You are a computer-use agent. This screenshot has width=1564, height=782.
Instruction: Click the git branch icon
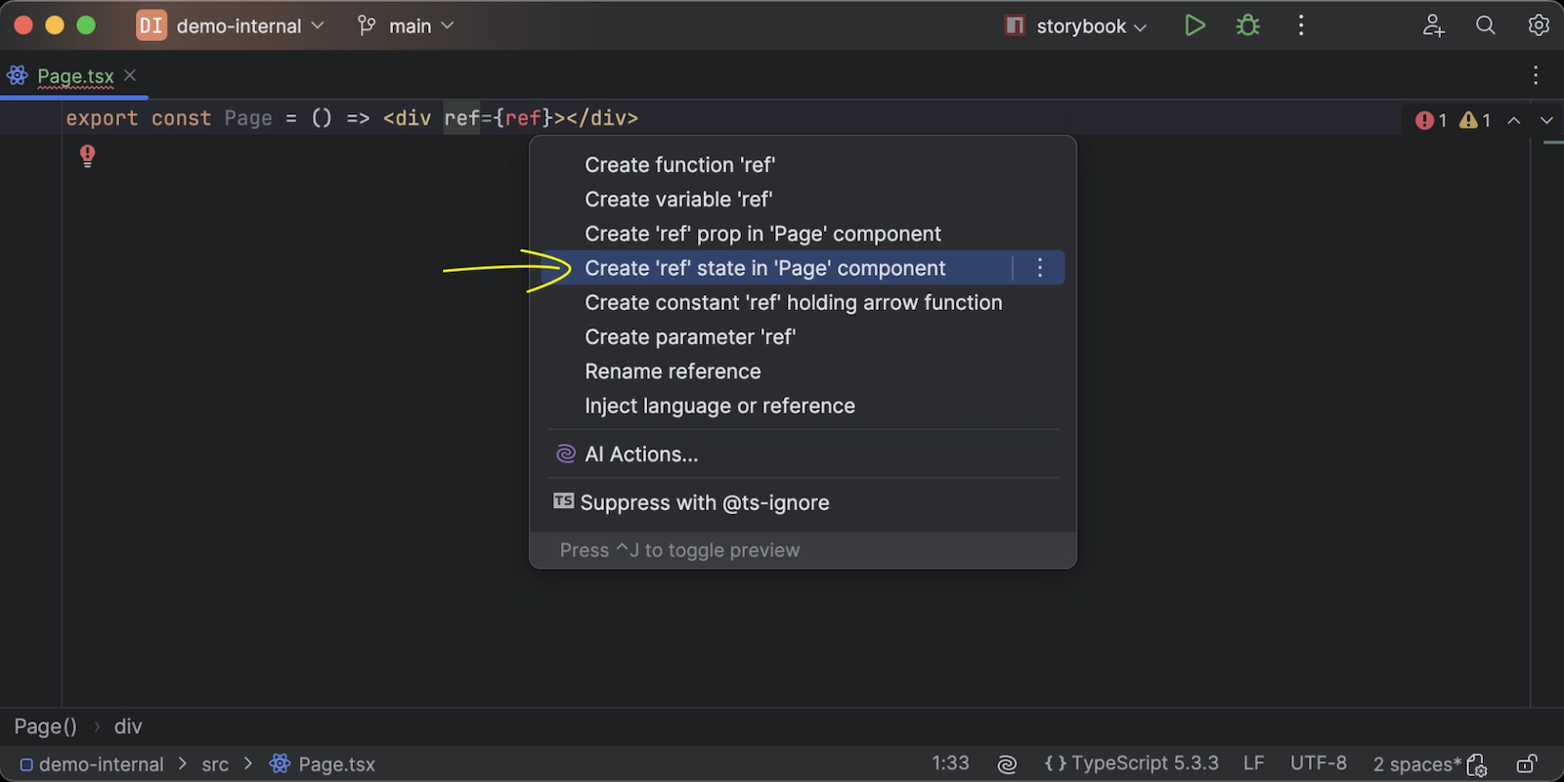(x=367, y=25)
